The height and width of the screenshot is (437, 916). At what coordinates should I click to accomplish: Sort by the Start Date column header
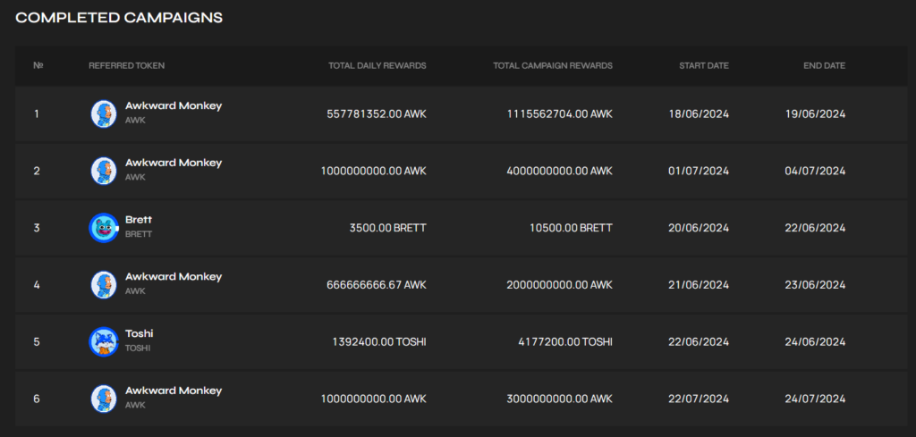703,65
